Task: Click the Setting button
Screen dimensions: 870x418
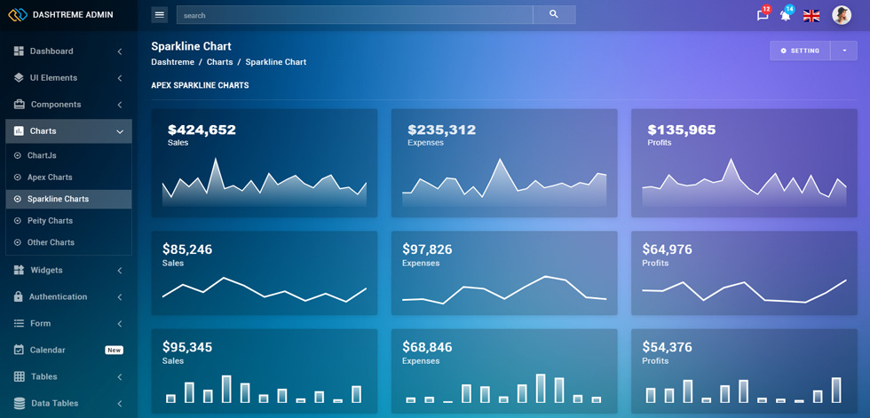Action: pos(800,51)
